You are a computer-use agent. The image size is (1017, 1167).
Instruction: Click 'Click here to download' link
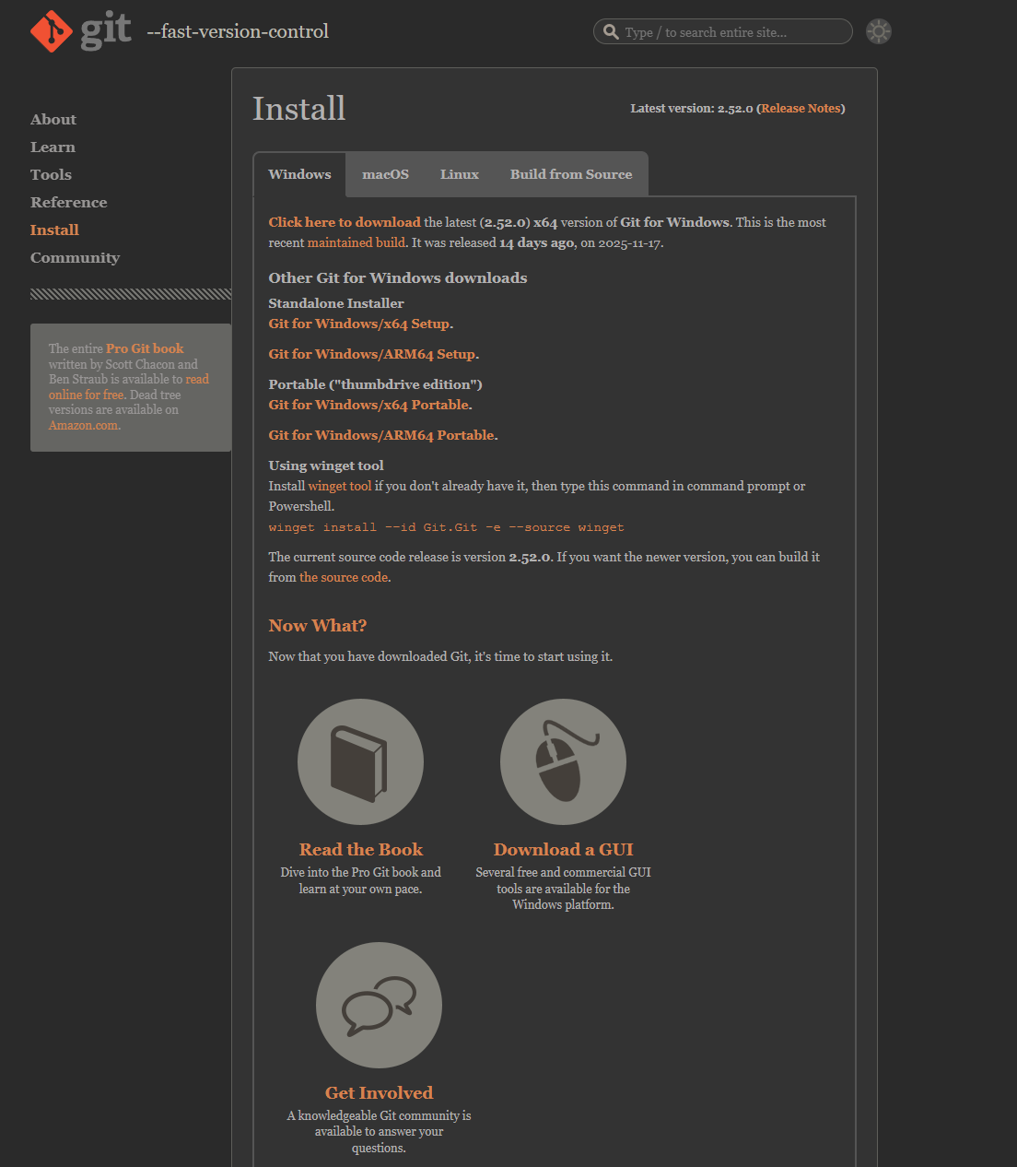(x=345, y=222)
